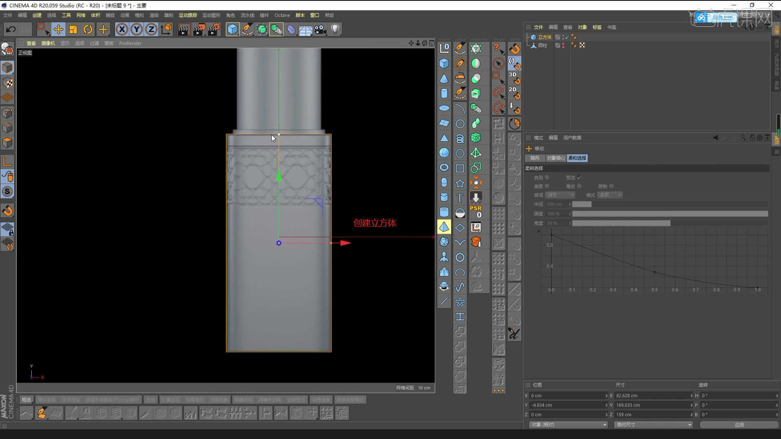Image resolution: width=781 pixels, height=439 pixels.
Task: Open the viewport 摄像机 menu
Action: 48,43
